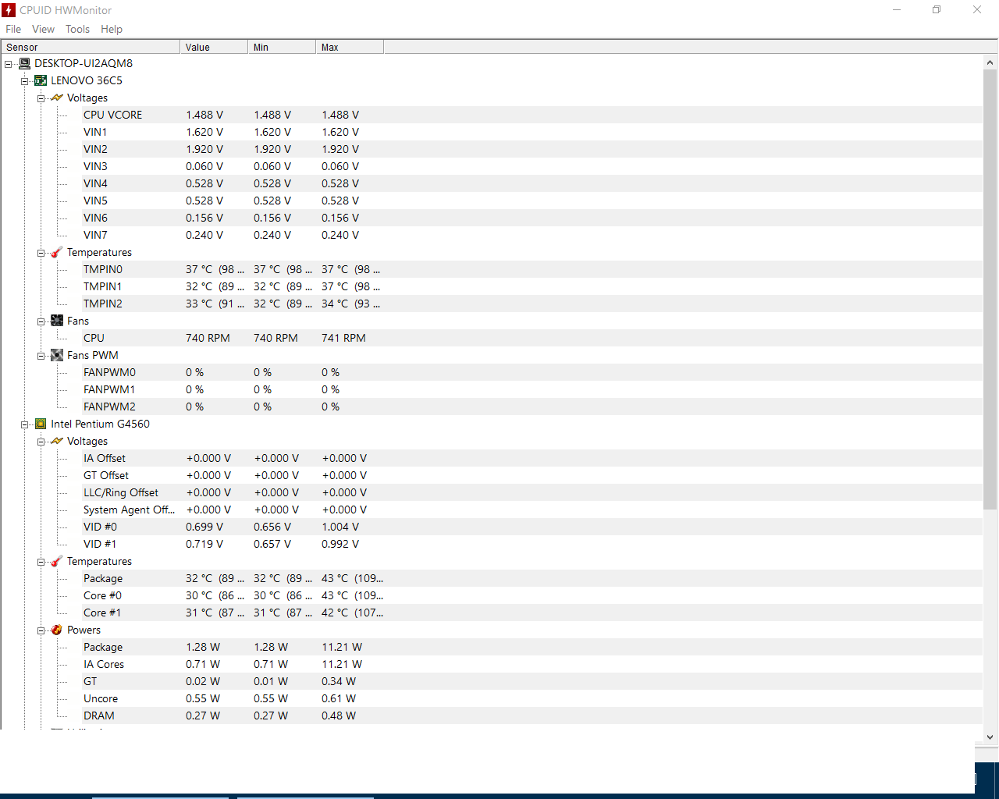Select the Uncore power row
Screen dimensions: 999x799
[x=531, y=698]
